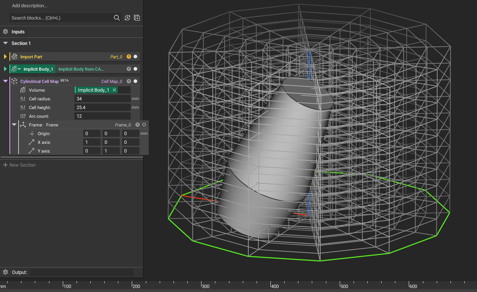Click X axis third component field
The width and height of the screenshot is (477, 292).
pos(131,142)
